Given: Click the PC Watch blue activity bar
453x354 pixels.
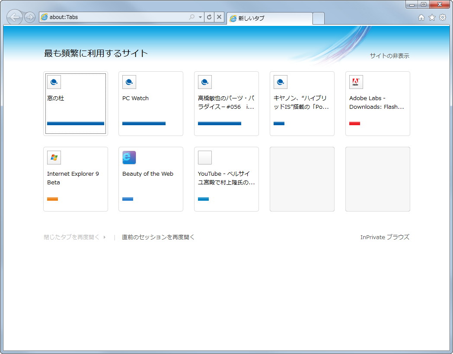Looking at the screenshot, I should tap(144, 123).
